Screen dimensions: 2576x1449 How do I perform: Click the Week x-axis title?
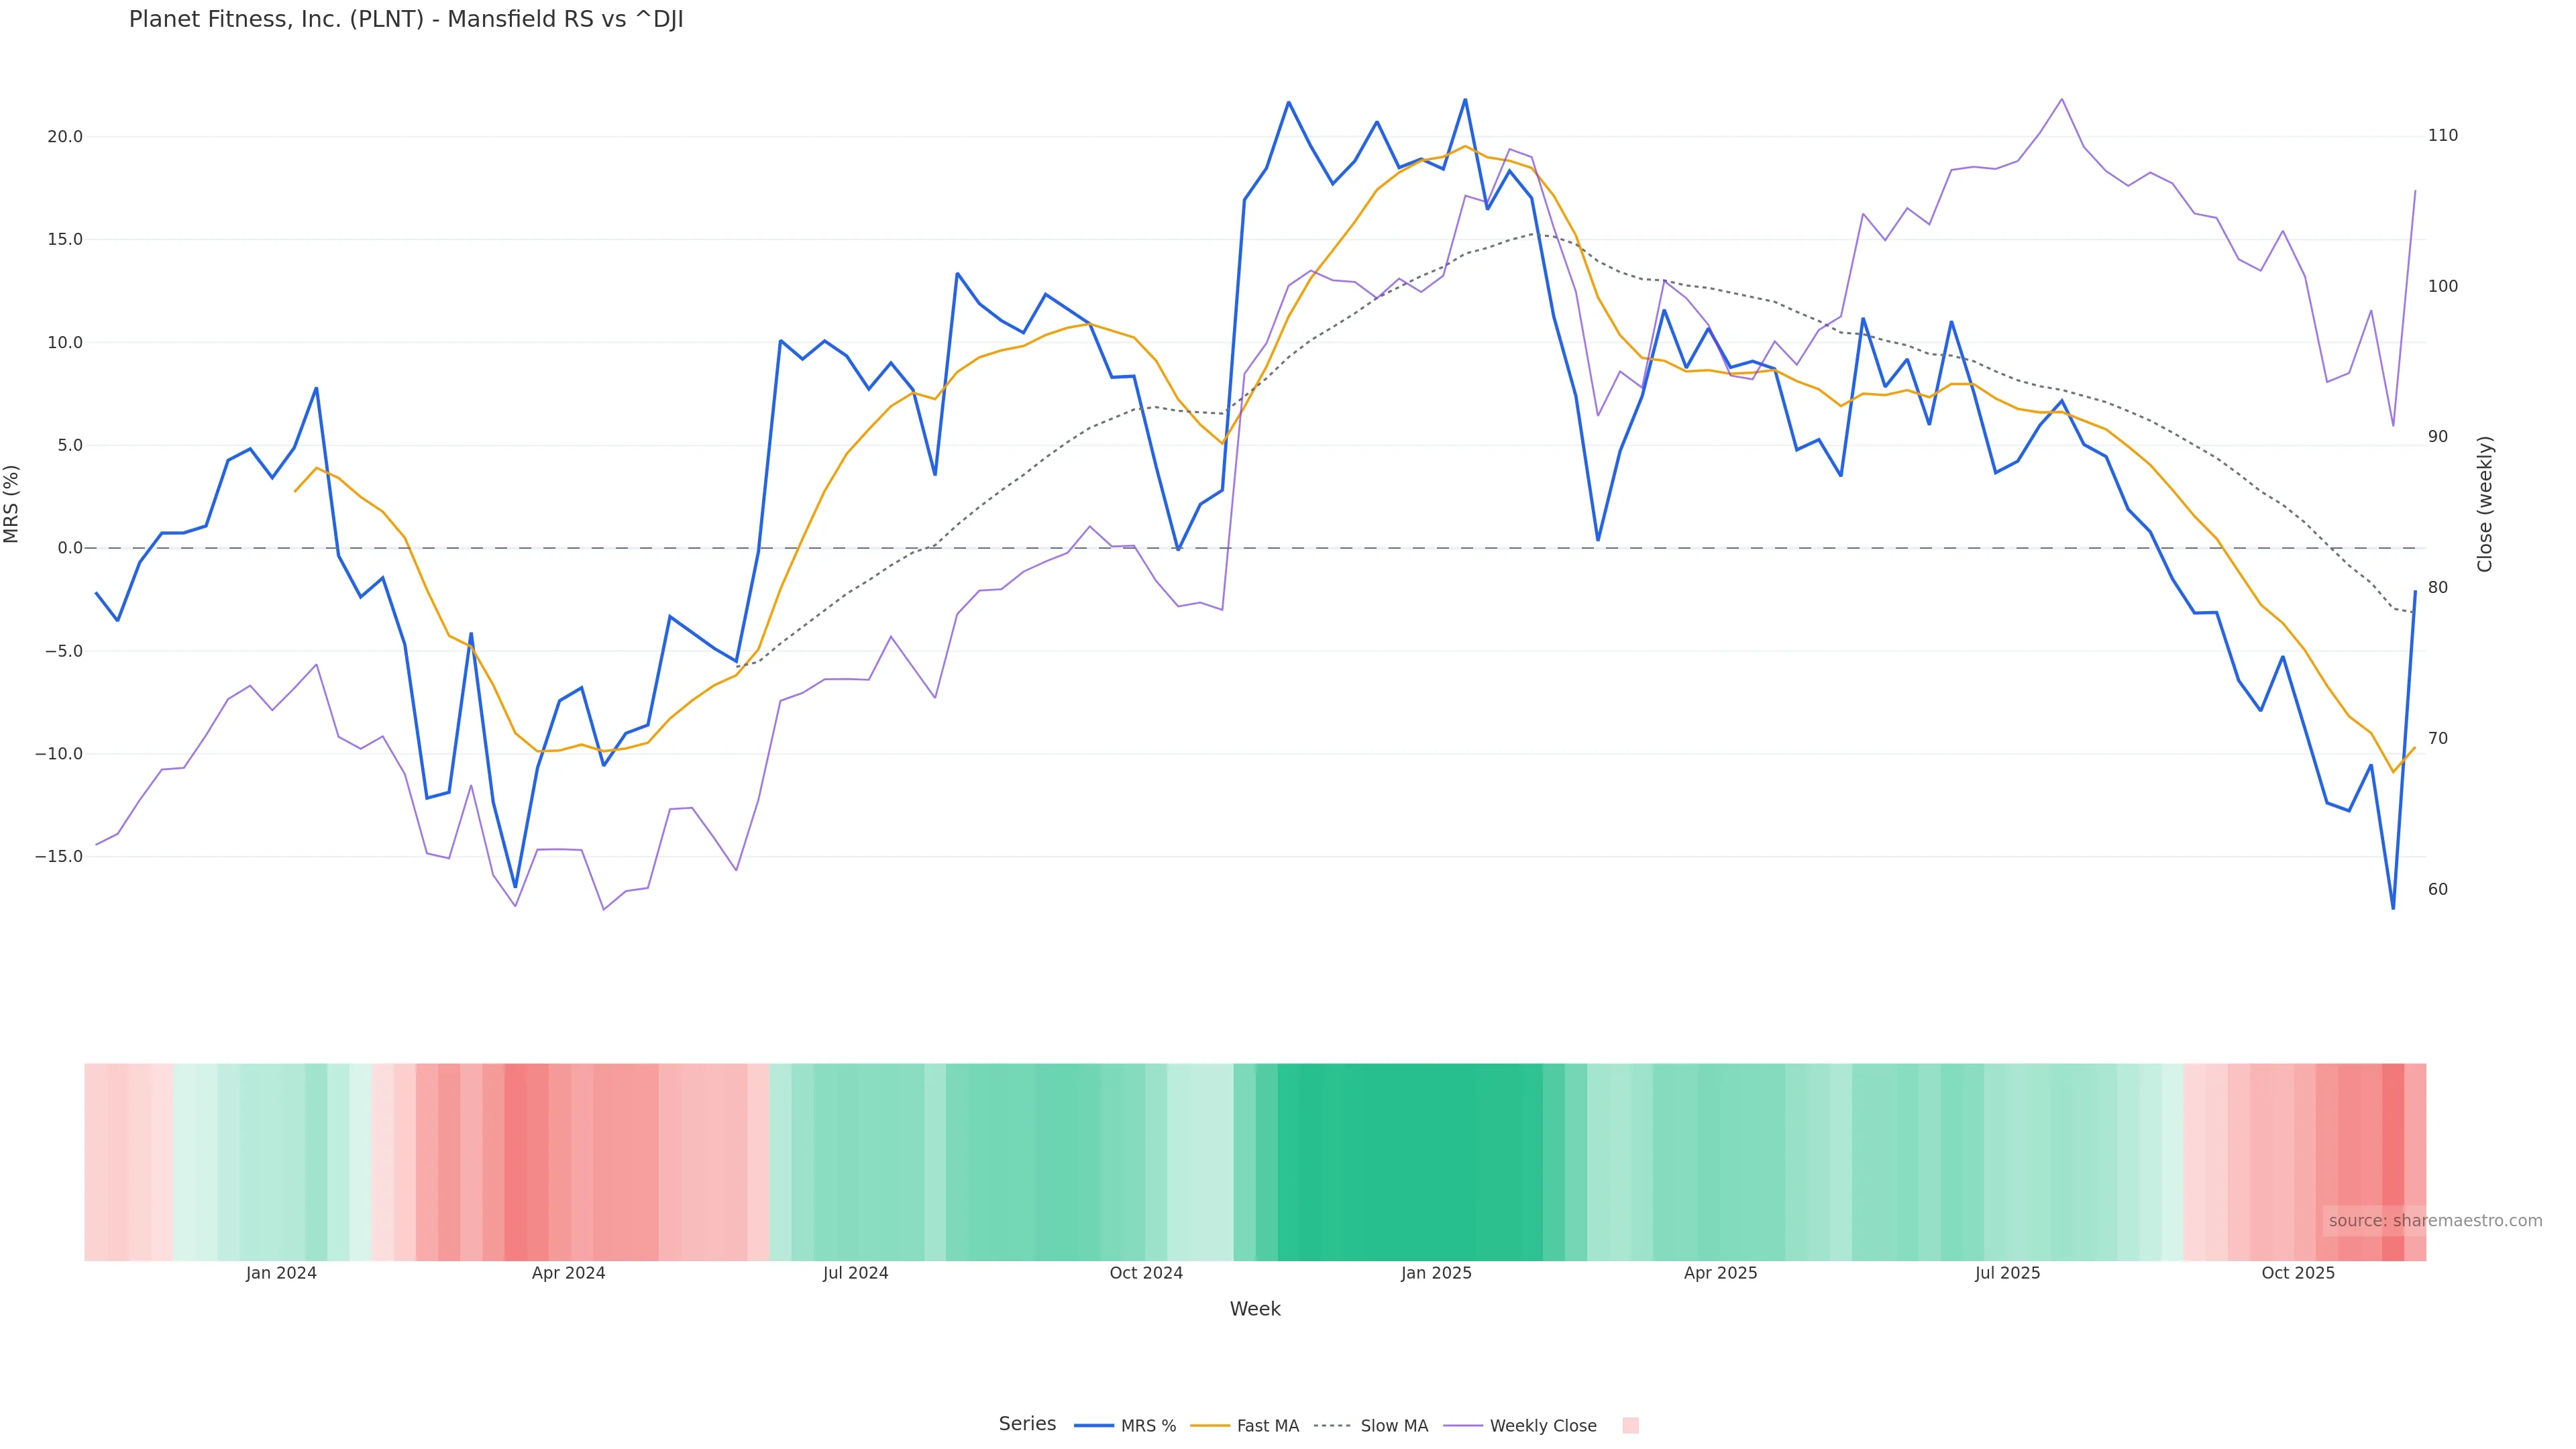(1255, 1309)
